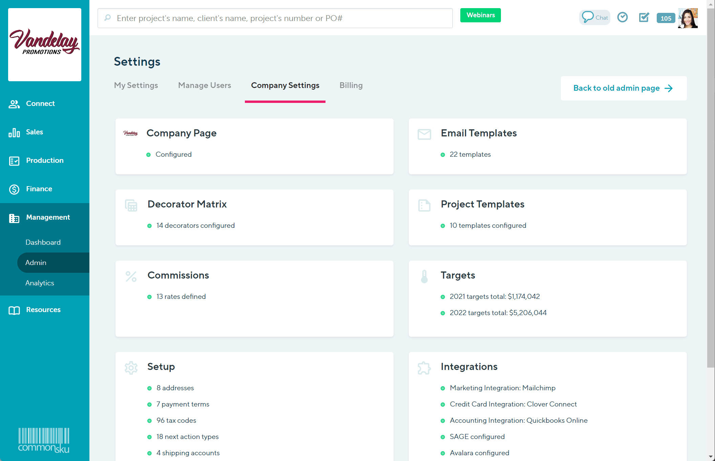Open the Chat panel
Image resolution: width=715 pixels, height=461 pixels.
(x=594, y=17)
